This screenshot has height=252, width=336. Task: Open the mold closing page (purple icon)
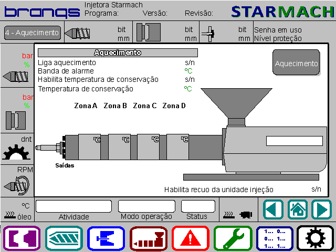(x=22, y=238)
